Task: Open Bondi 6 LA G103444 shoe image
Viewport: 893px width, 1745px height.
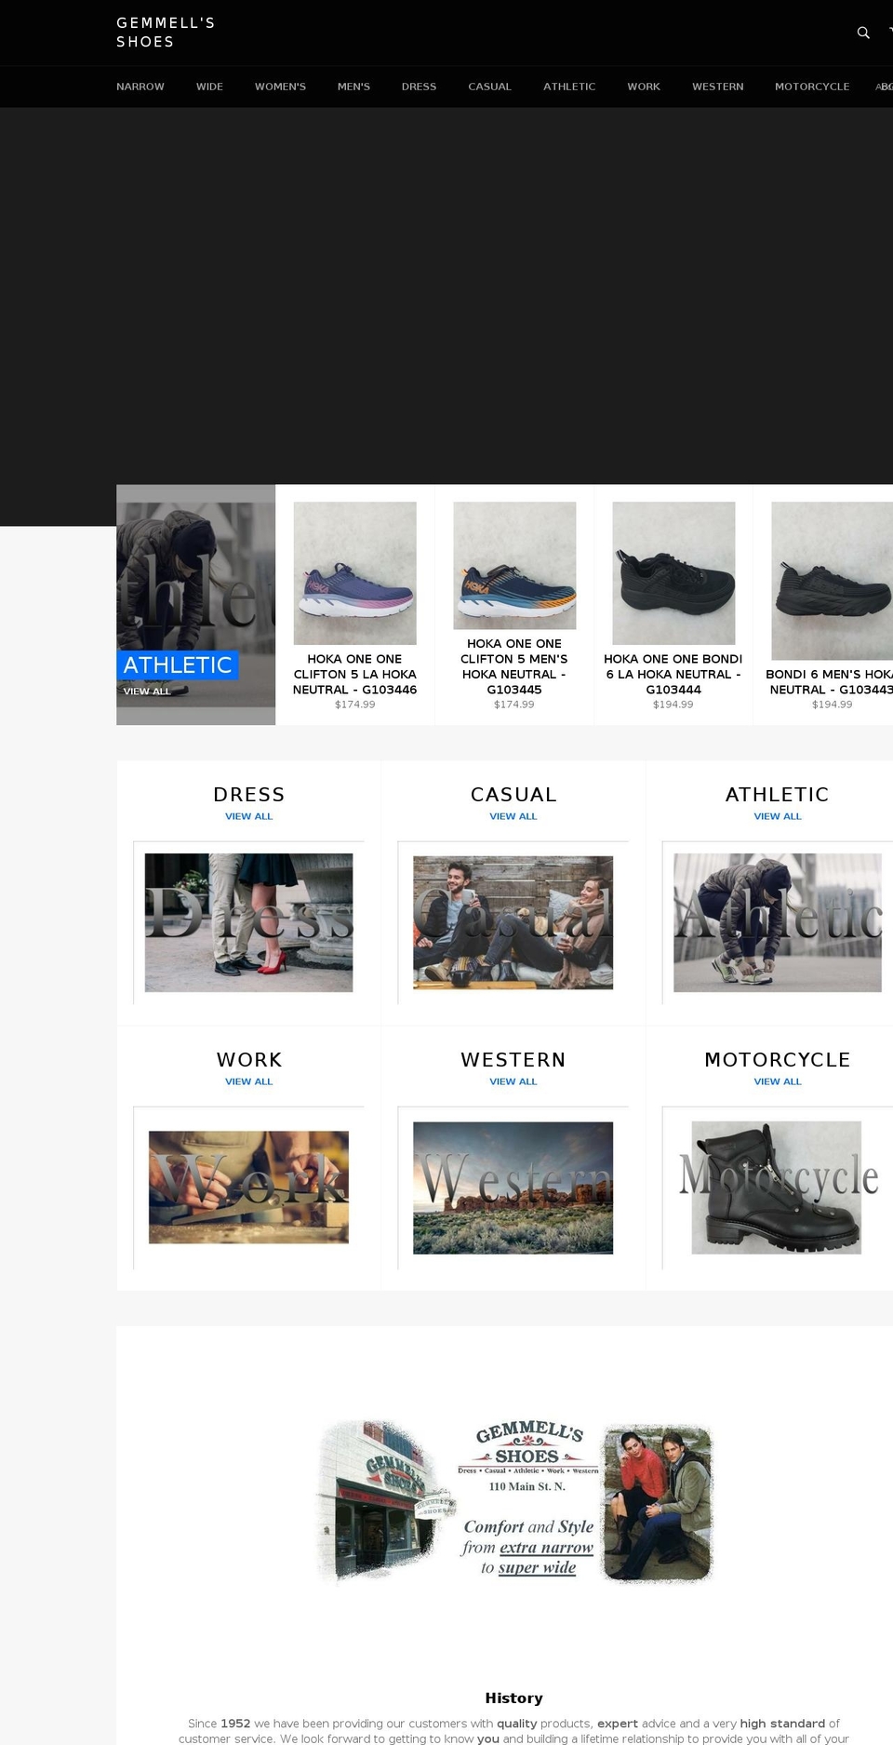Action: 673,573
